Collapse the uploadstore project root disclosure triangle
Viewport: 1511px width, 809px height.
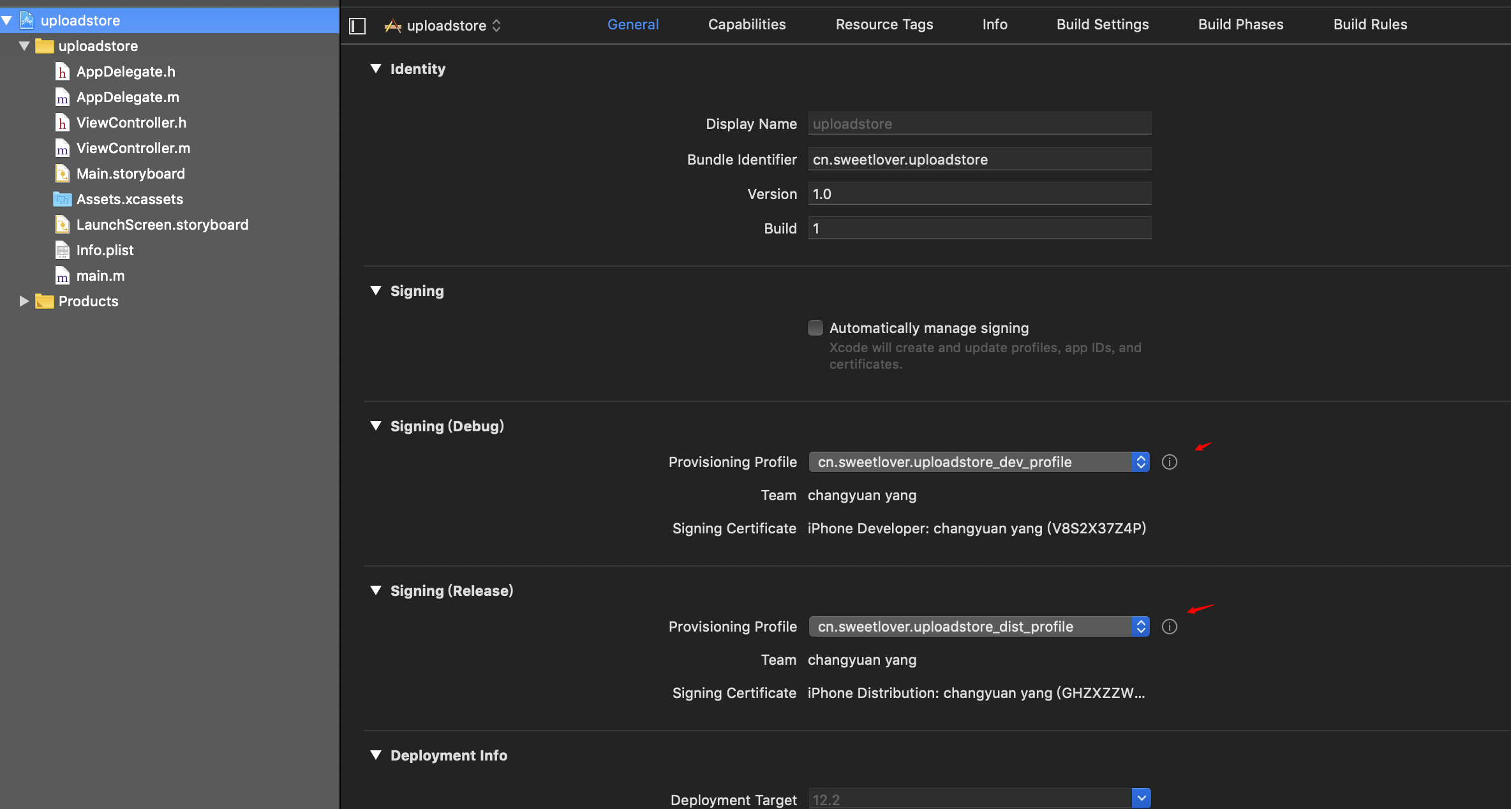[7, 20]
